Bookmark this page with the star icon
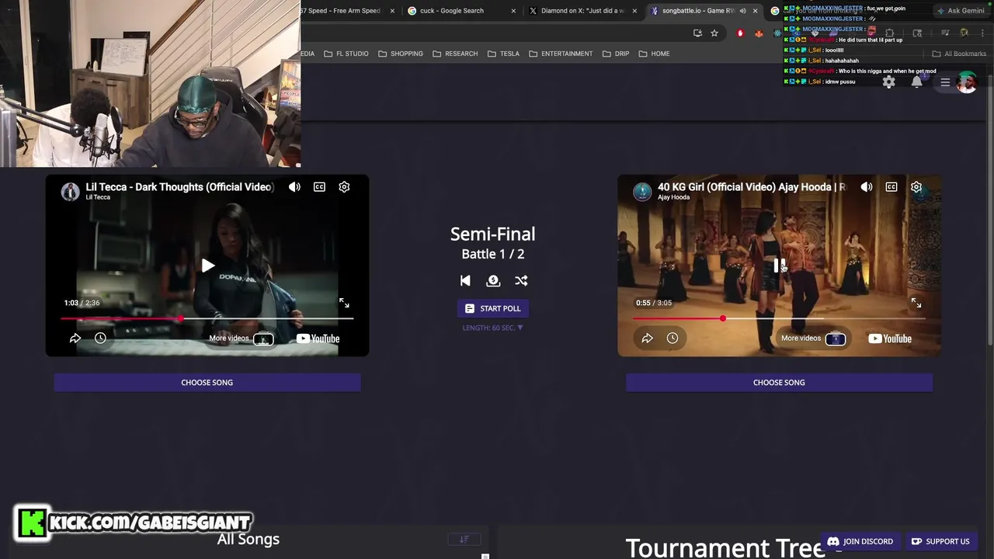The image size is (994, 559). pos(714,33)
